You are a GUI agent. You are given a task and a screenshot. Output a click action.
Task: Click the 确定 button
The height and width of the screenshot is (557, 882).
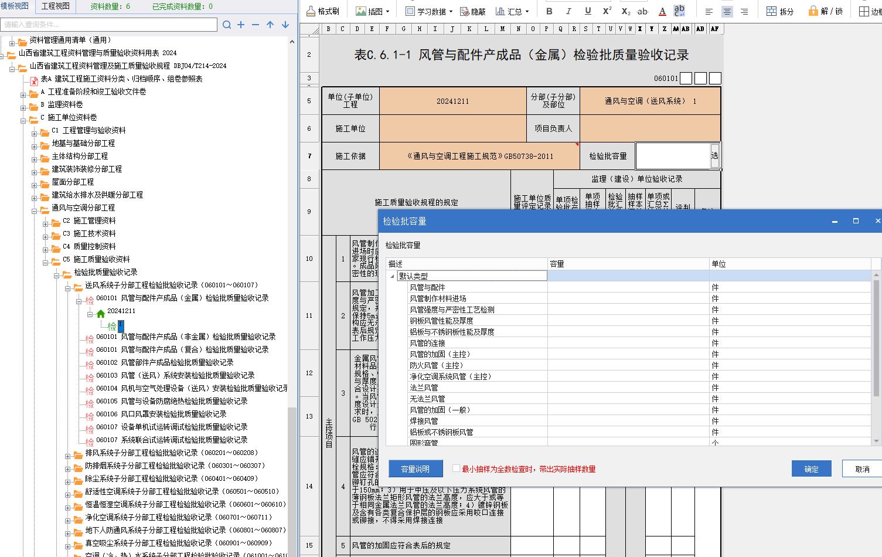[812, 469]
